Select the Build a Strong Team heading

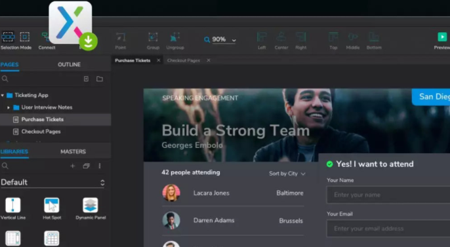click(x=235, y=130)
